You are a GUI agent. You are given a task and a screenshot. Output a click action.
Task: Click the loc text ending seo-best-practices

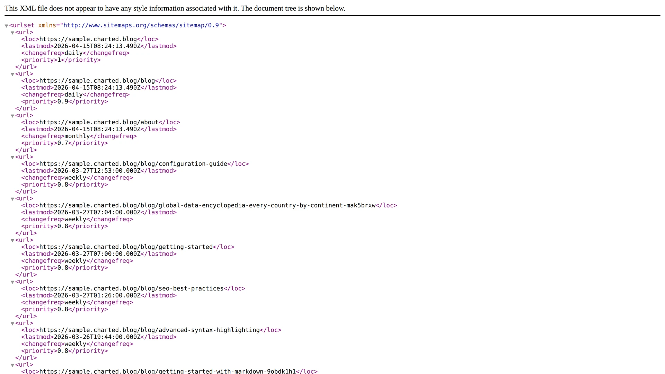[132, 288]
